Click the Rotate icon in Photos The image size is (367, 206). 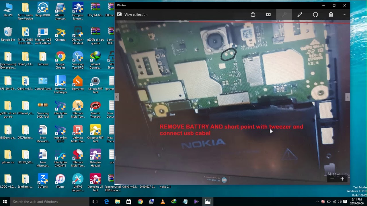(x=315, y=15)
